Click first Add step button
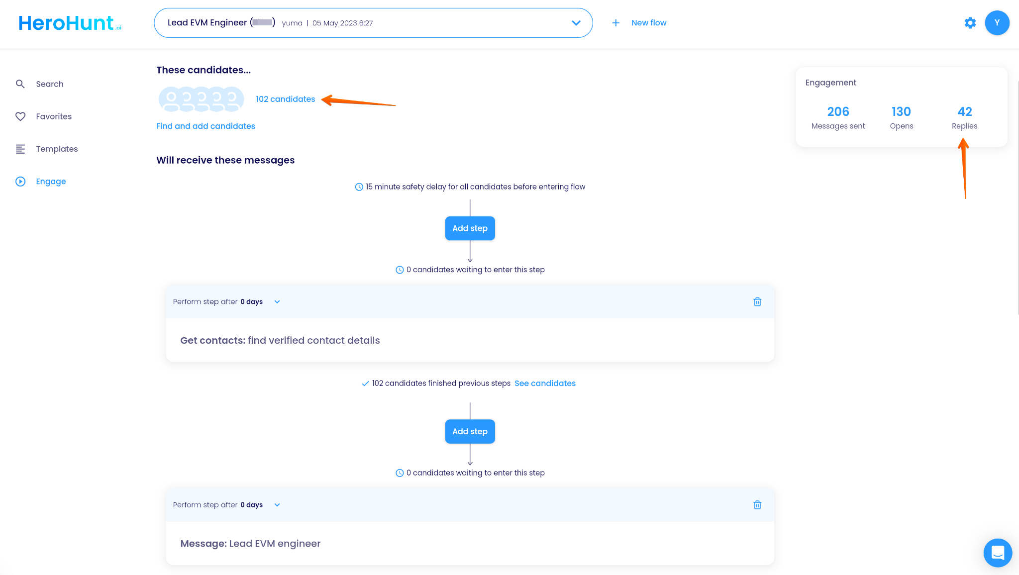 pos(470,228)
